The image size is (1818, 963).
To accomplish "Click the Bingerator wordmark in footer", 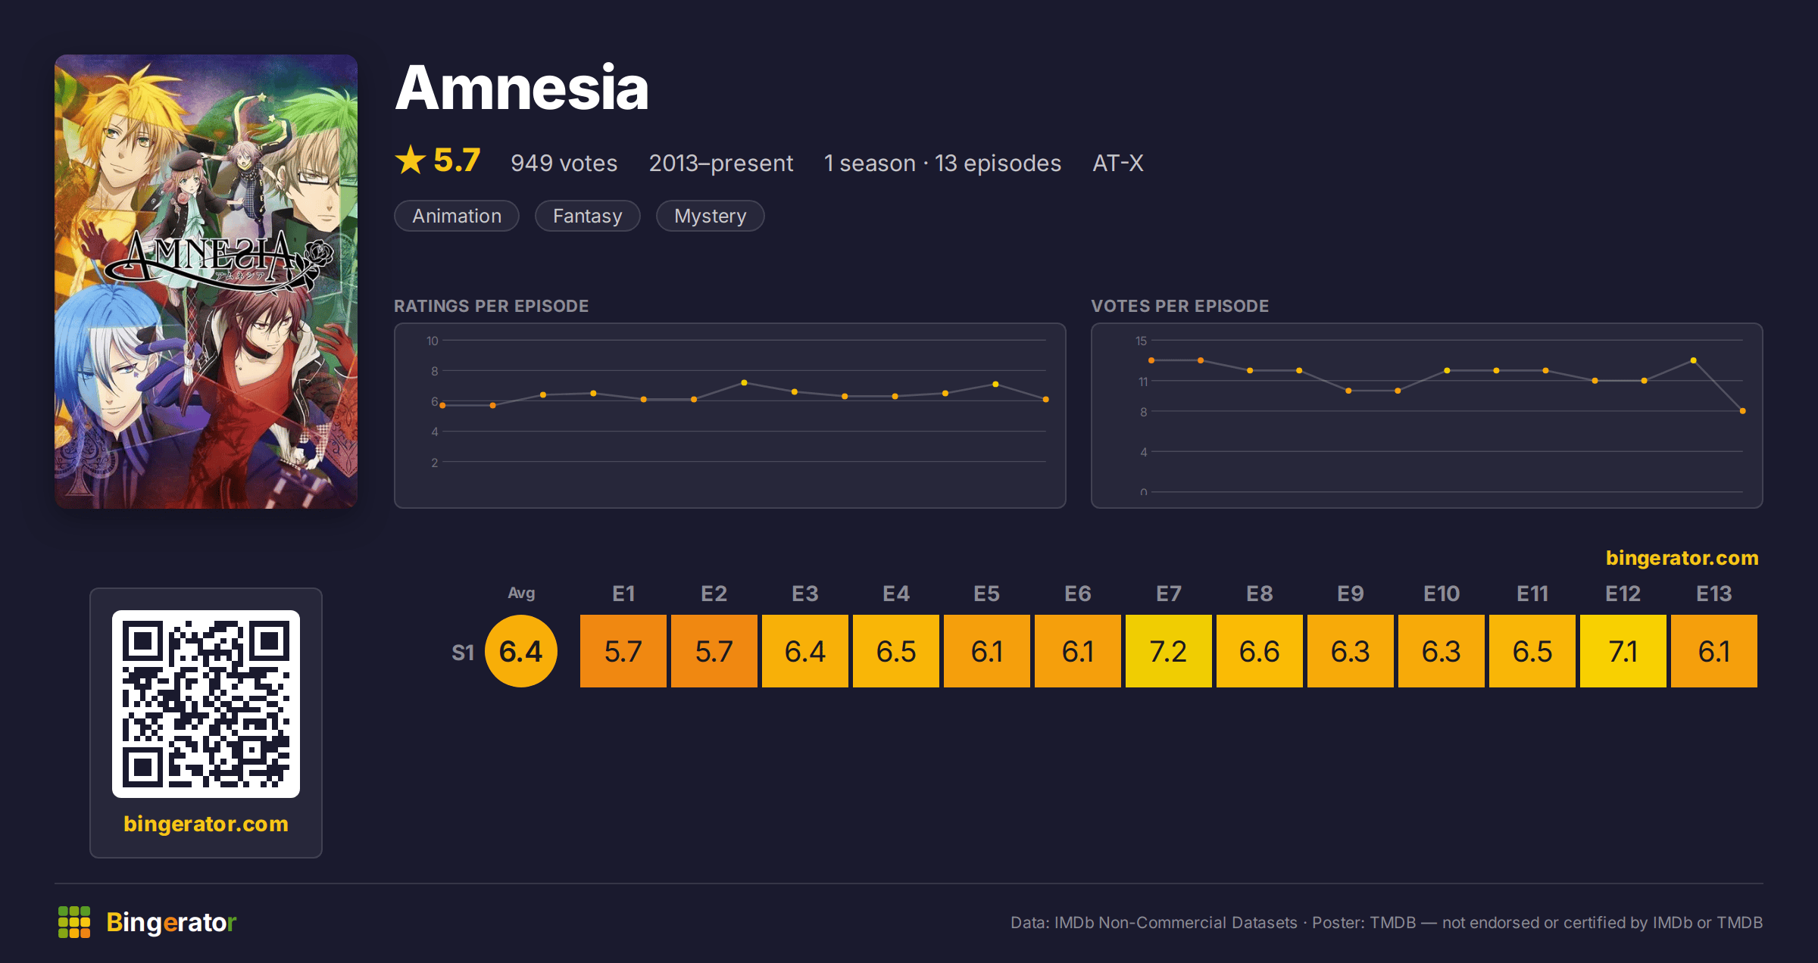I will coord(171,922).
